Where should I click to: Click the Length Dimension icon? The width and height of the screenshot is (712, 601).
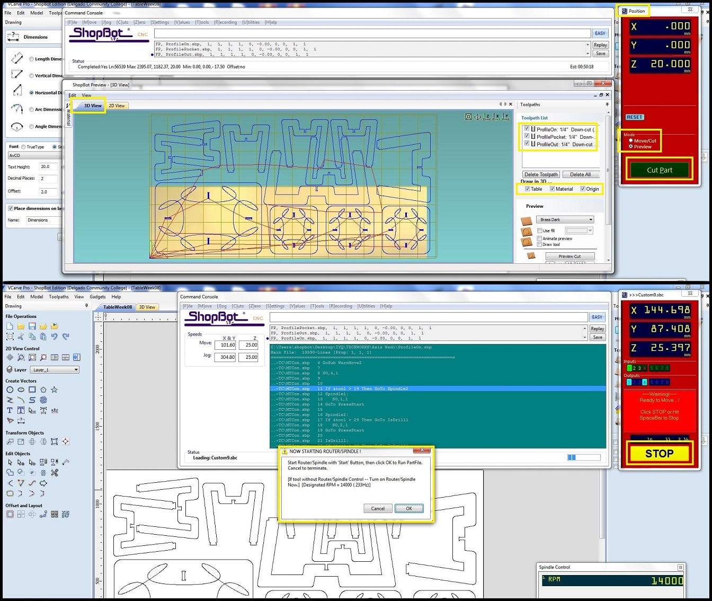(x=17, y=58)
